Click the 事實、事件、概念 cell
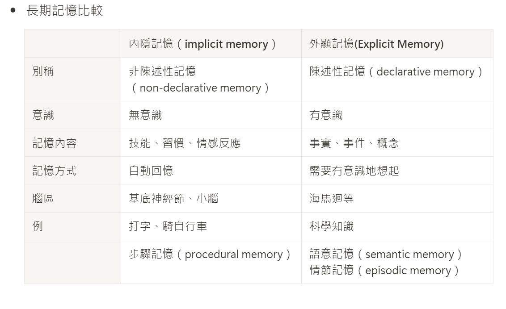Screen dimensions: 506x309 coord(354,143)
